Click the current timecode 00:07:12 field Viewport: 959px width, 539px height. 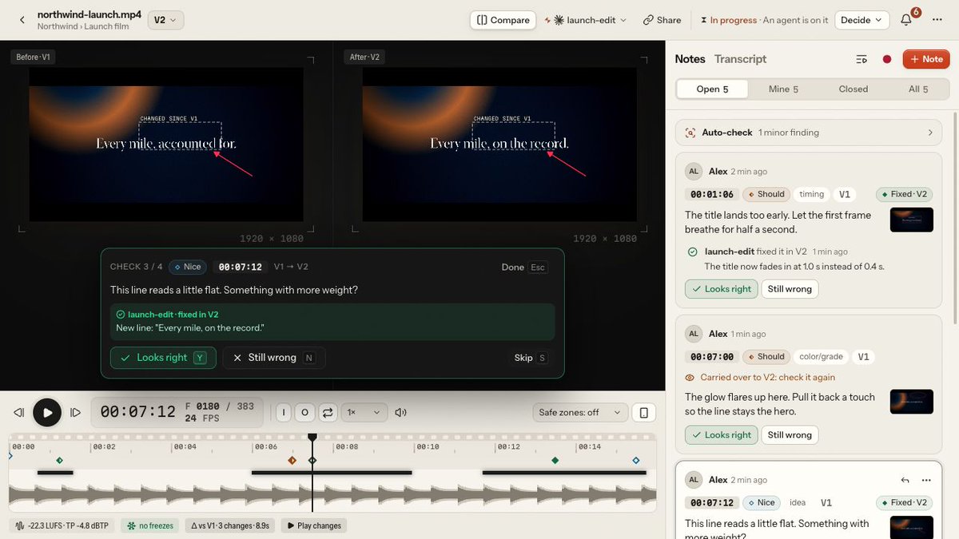tap(137, 412)
